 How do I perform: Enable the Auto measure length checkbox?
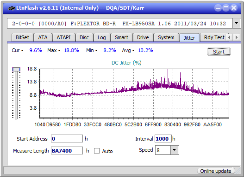pyautogui.click(x=97, y=151)
